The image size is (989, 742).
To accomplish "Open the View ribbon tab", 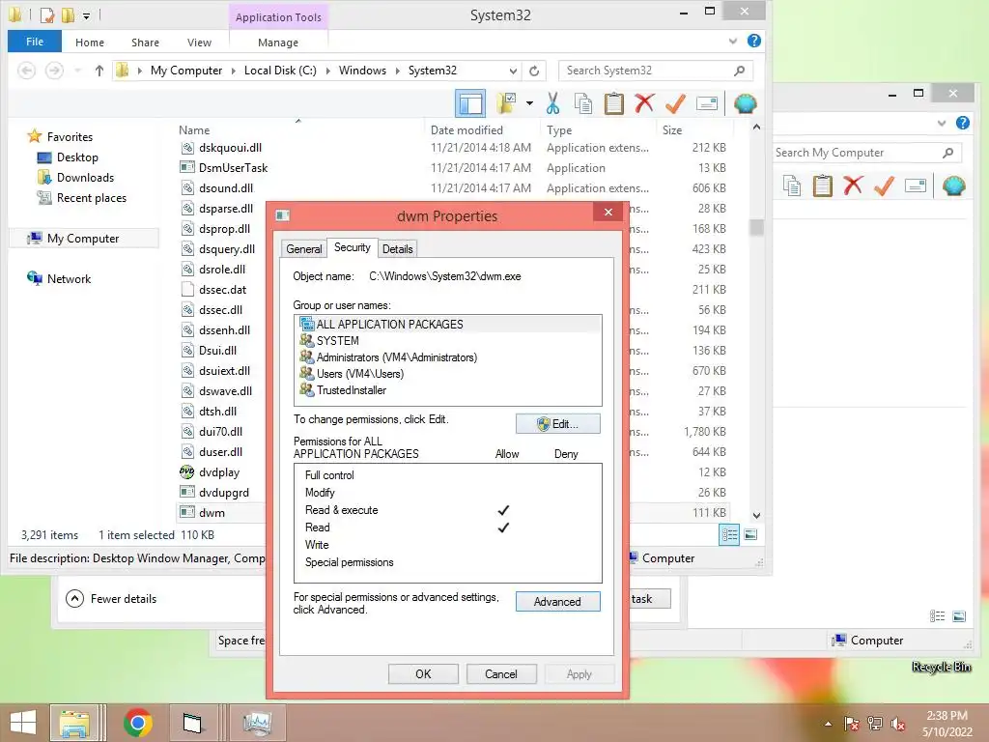I will [199, 43].
